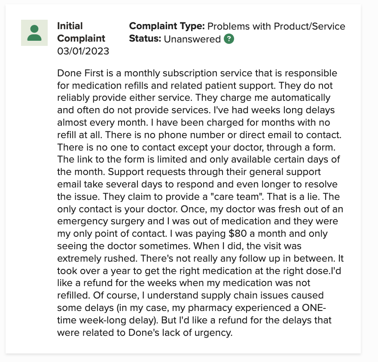Click the question mark help icon beside Unanswered
Image resolution: width=378 pixels, height=362 pixels.
point(229,39)
